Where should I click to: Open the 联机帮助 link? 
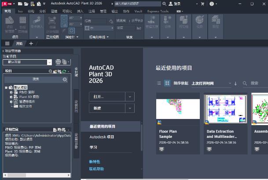pyautogui.click(x=96, y=169)
